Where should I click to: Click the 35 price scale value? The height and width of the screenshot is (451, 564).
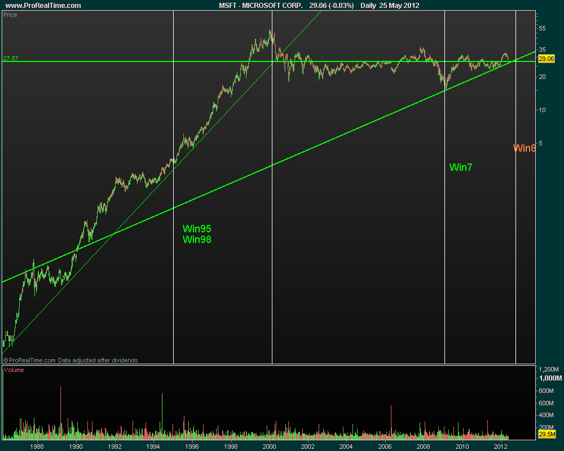tap(543, 50)
